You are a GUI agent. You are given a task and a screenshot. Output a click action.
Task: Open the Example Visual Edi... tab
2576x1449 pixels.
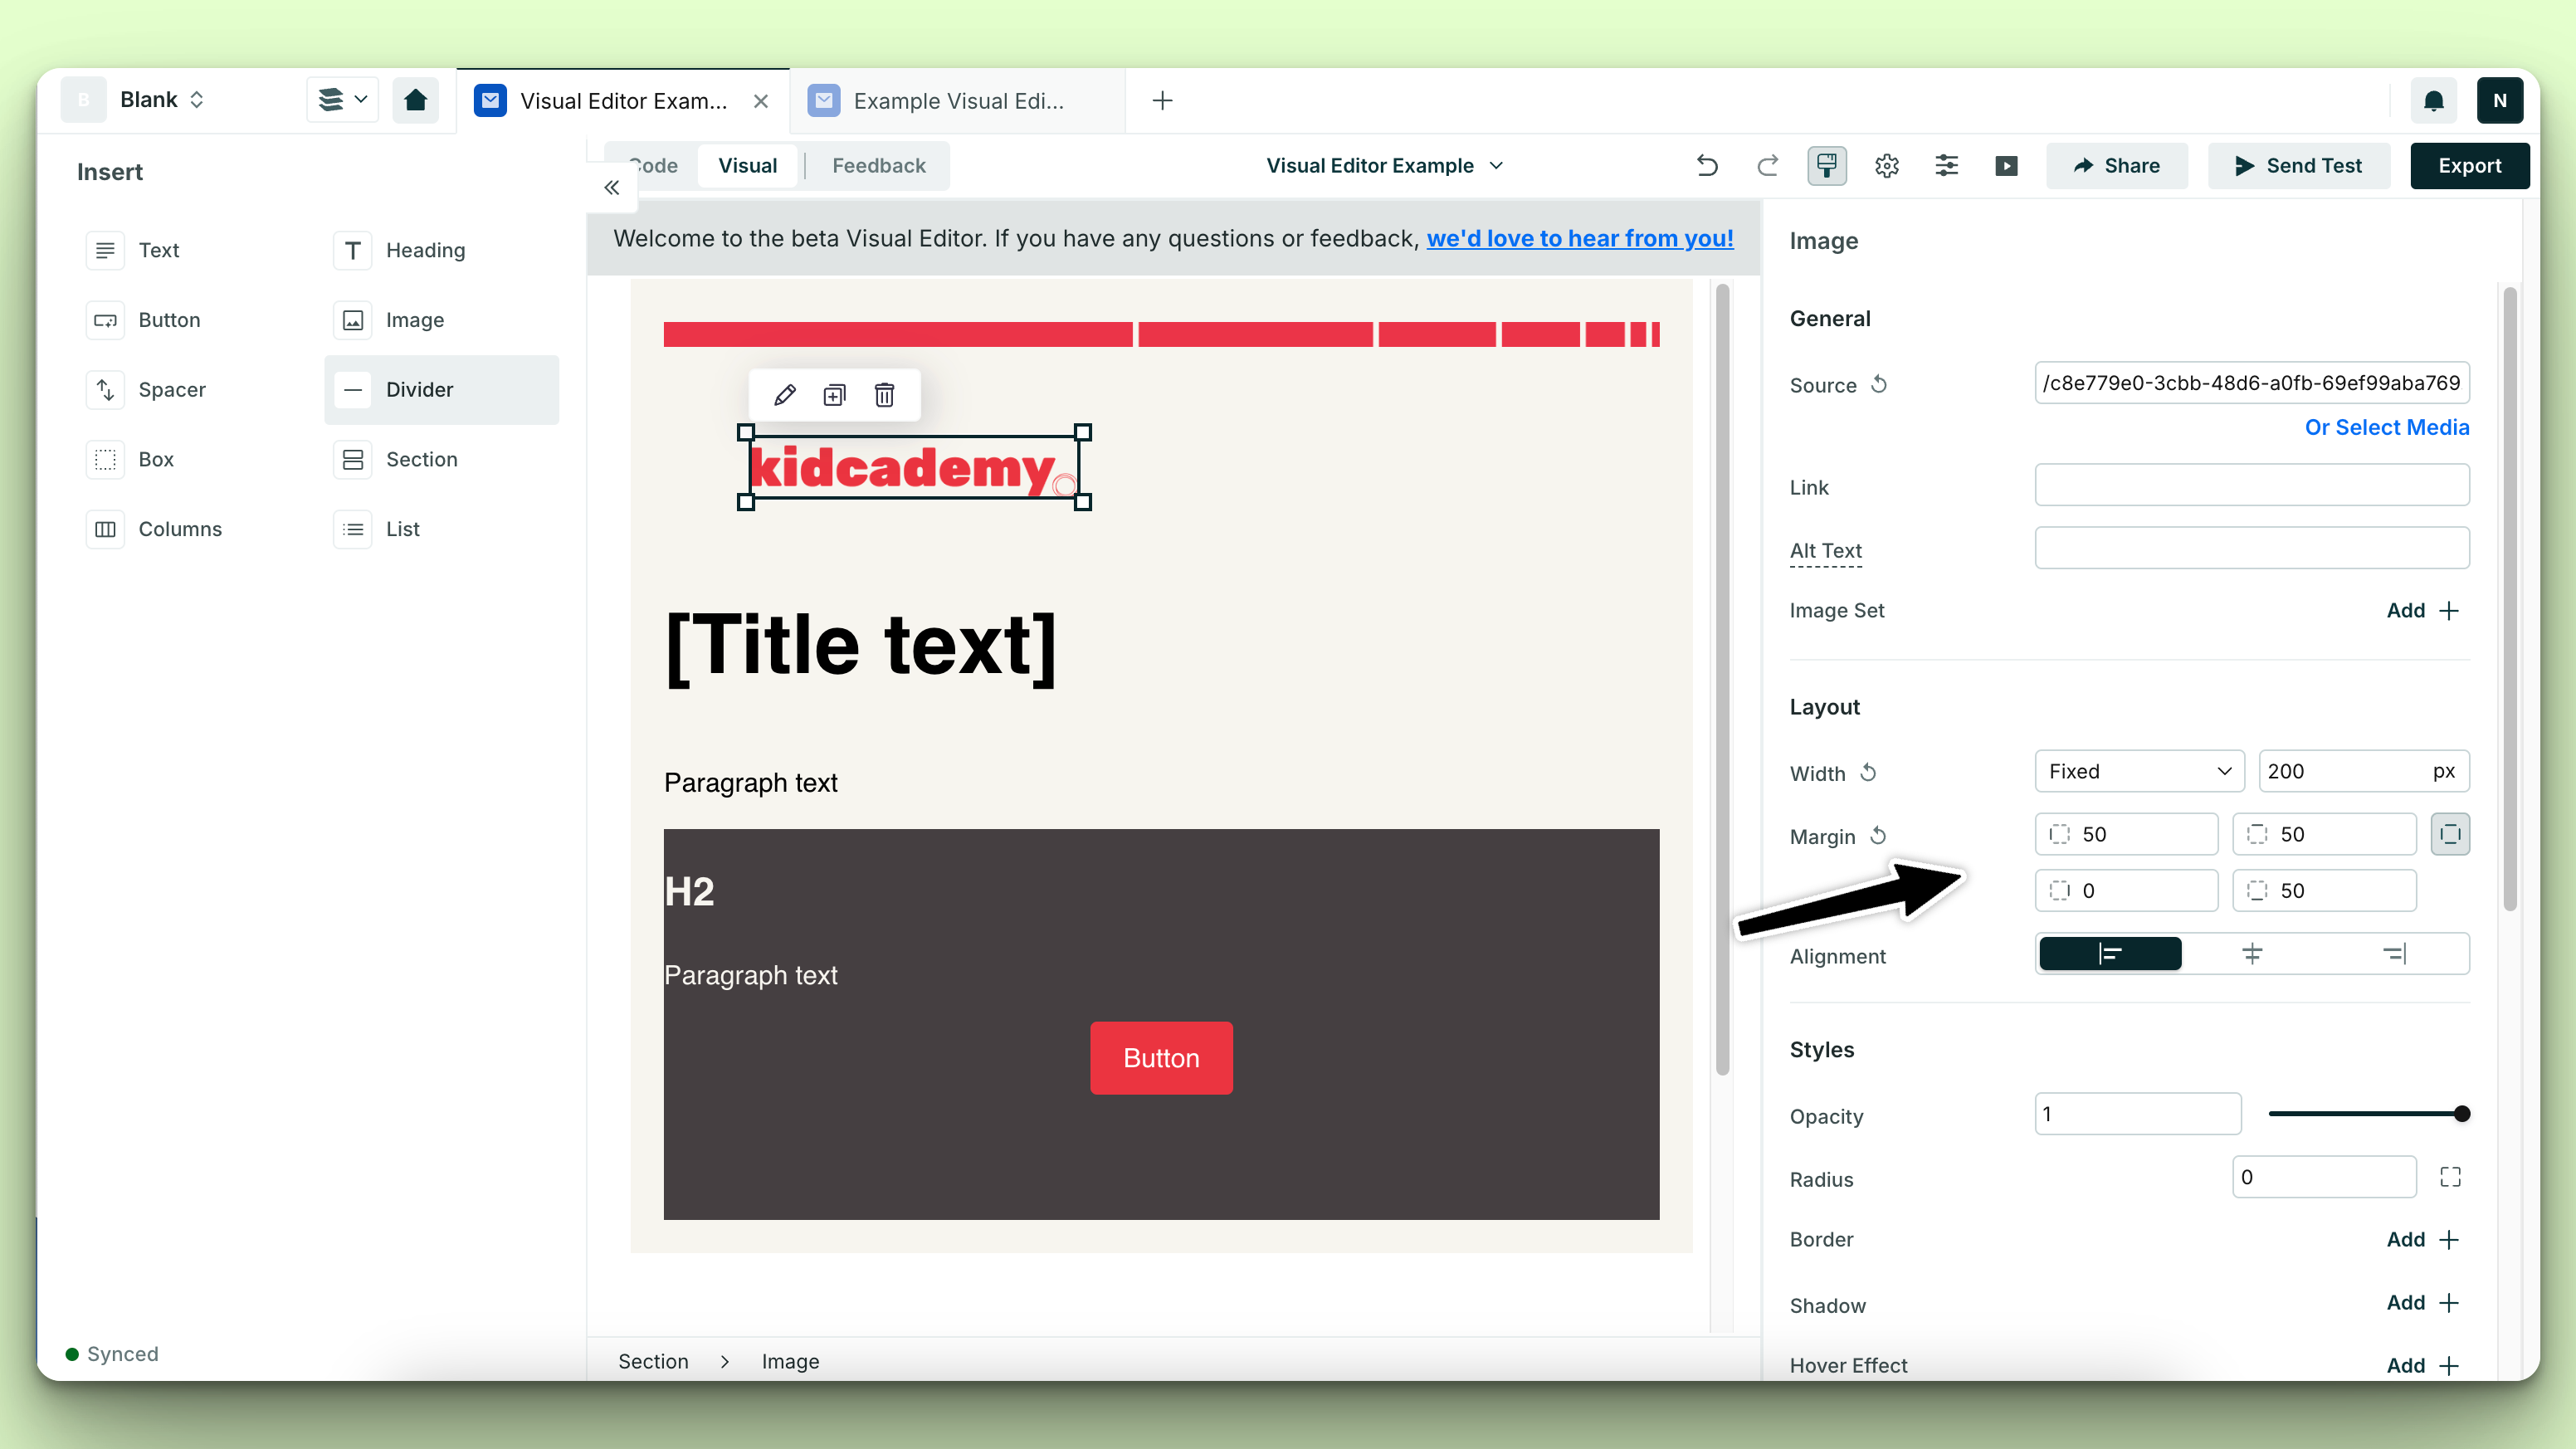coord(957,101)
